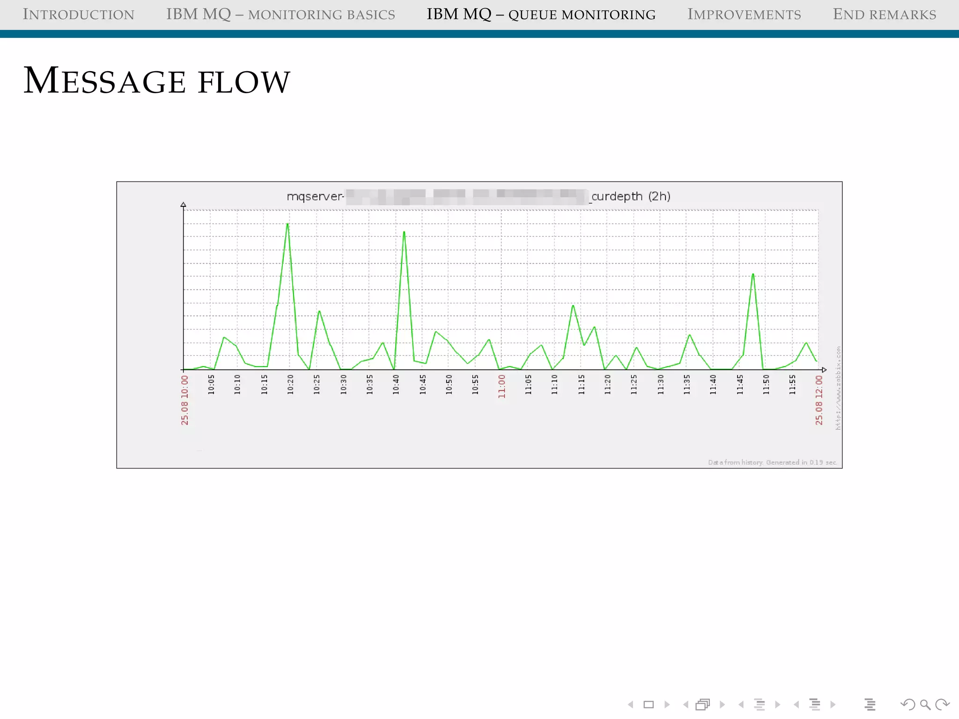The height and width of the screenshot is (719, 959).
Task: Go to next subsection arrow
Action: coord(778,704)
